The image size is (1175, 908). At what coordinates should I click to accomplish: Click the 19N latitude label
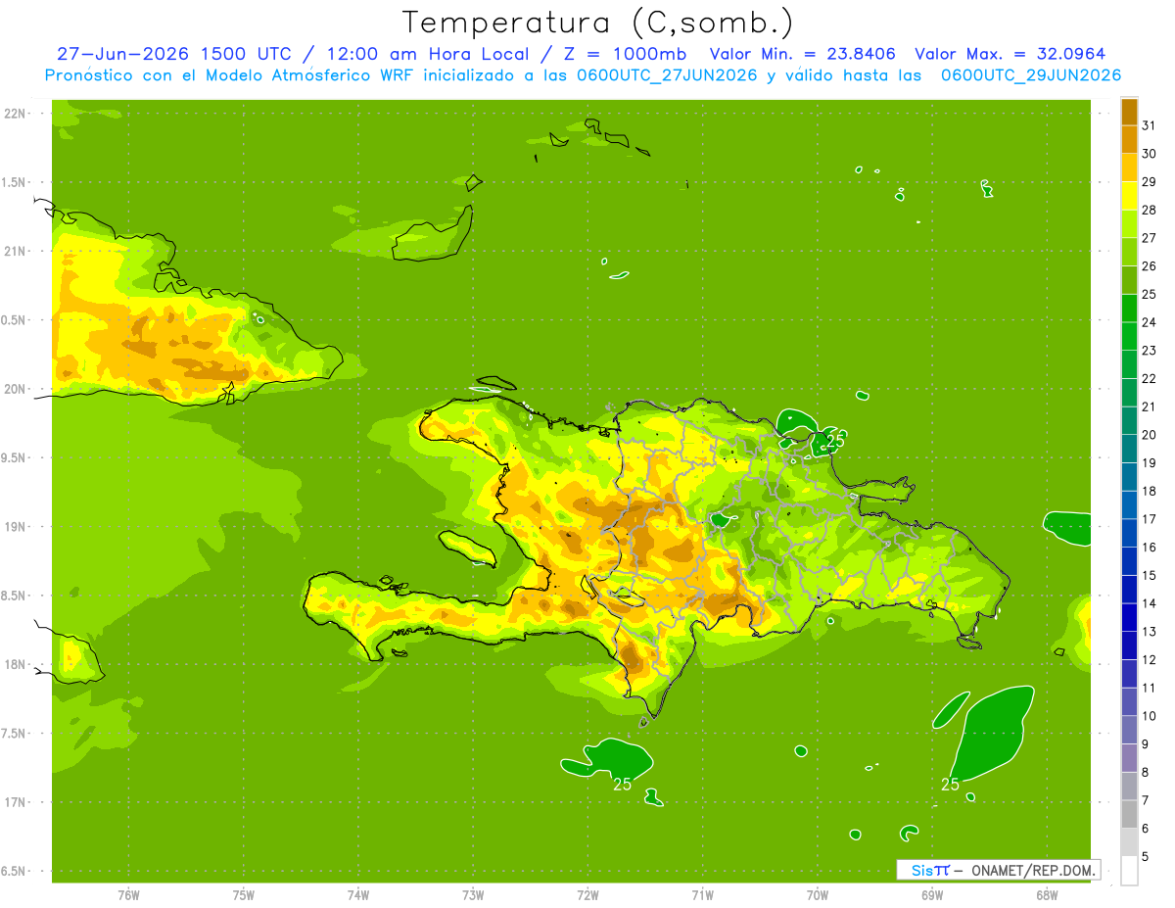[x=16, y=527]
